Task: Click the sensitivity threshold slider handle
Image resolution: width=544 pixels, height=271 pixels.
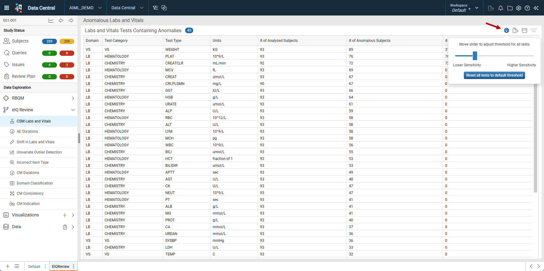Action: coord(475,56)
